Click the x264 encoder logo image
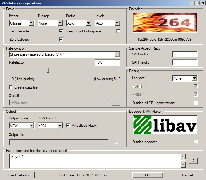 (x=165, y=24)
